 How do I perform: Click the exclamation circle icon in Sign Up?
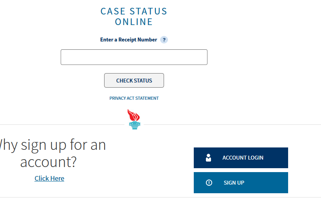[209, 183]
